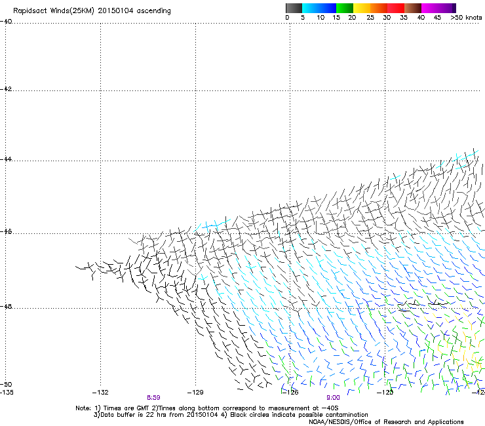Click the latitude label '-46'
This screenshot has height=426, width=485.
click(6, 231)
